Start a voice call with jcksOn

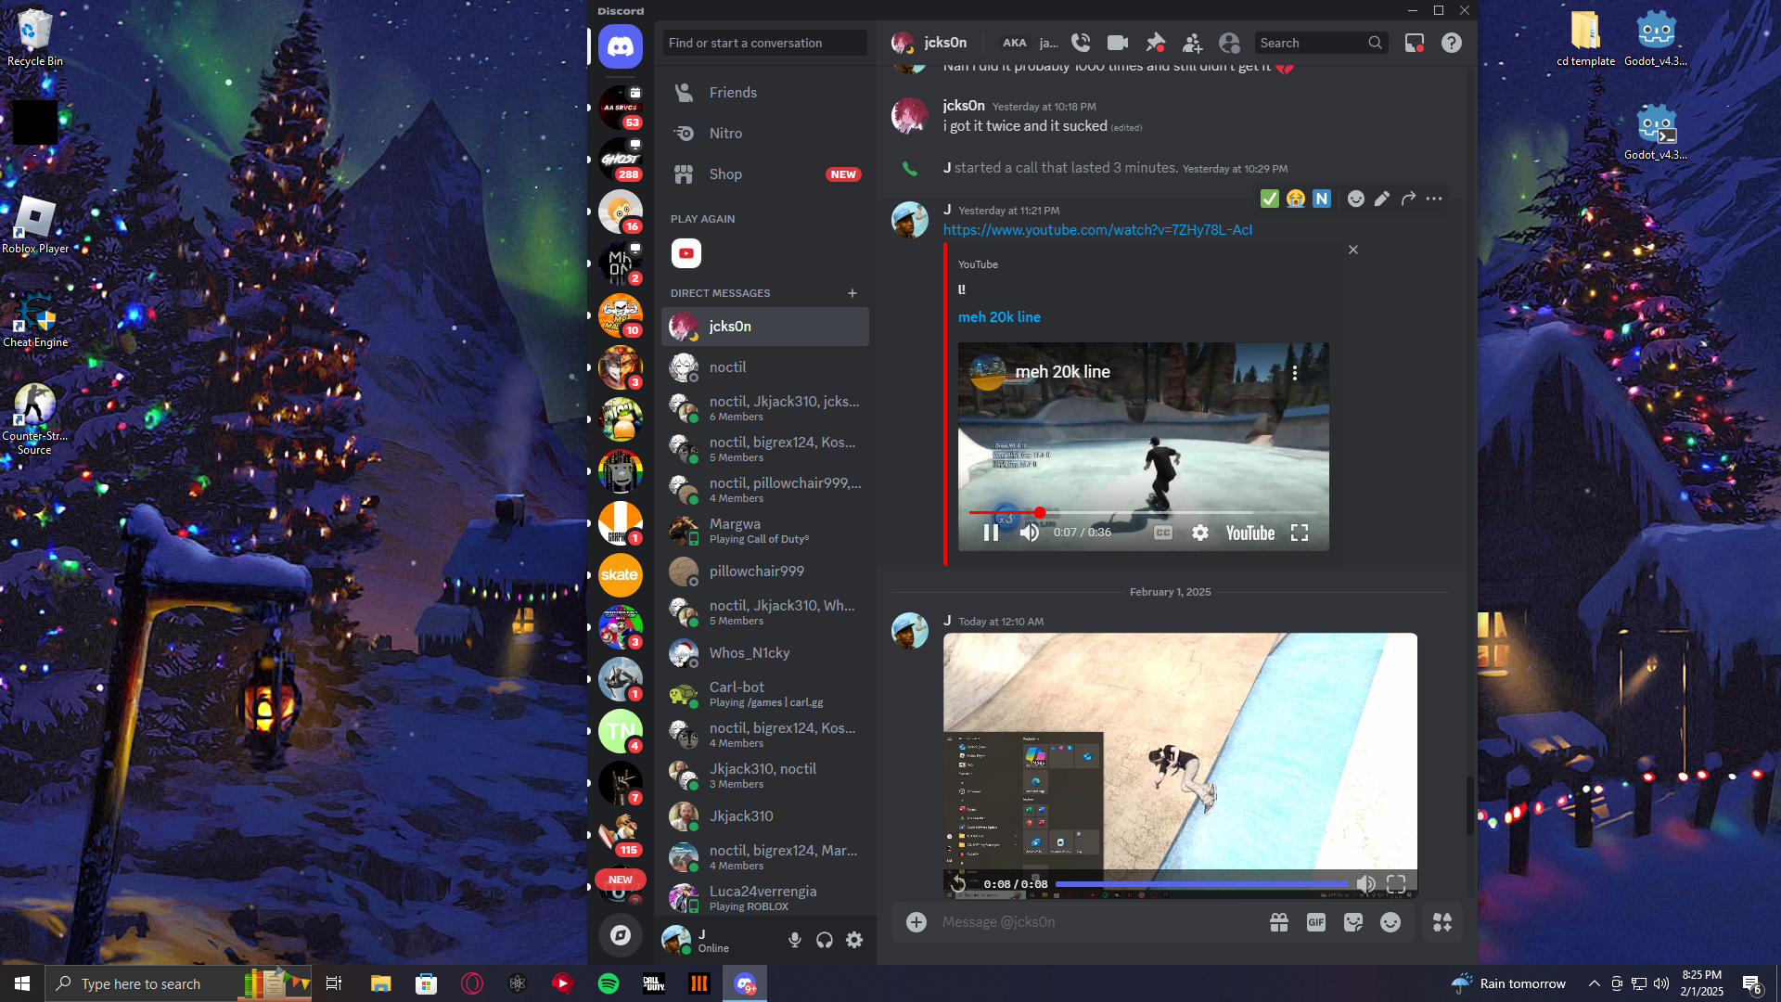coord(1081,43)
